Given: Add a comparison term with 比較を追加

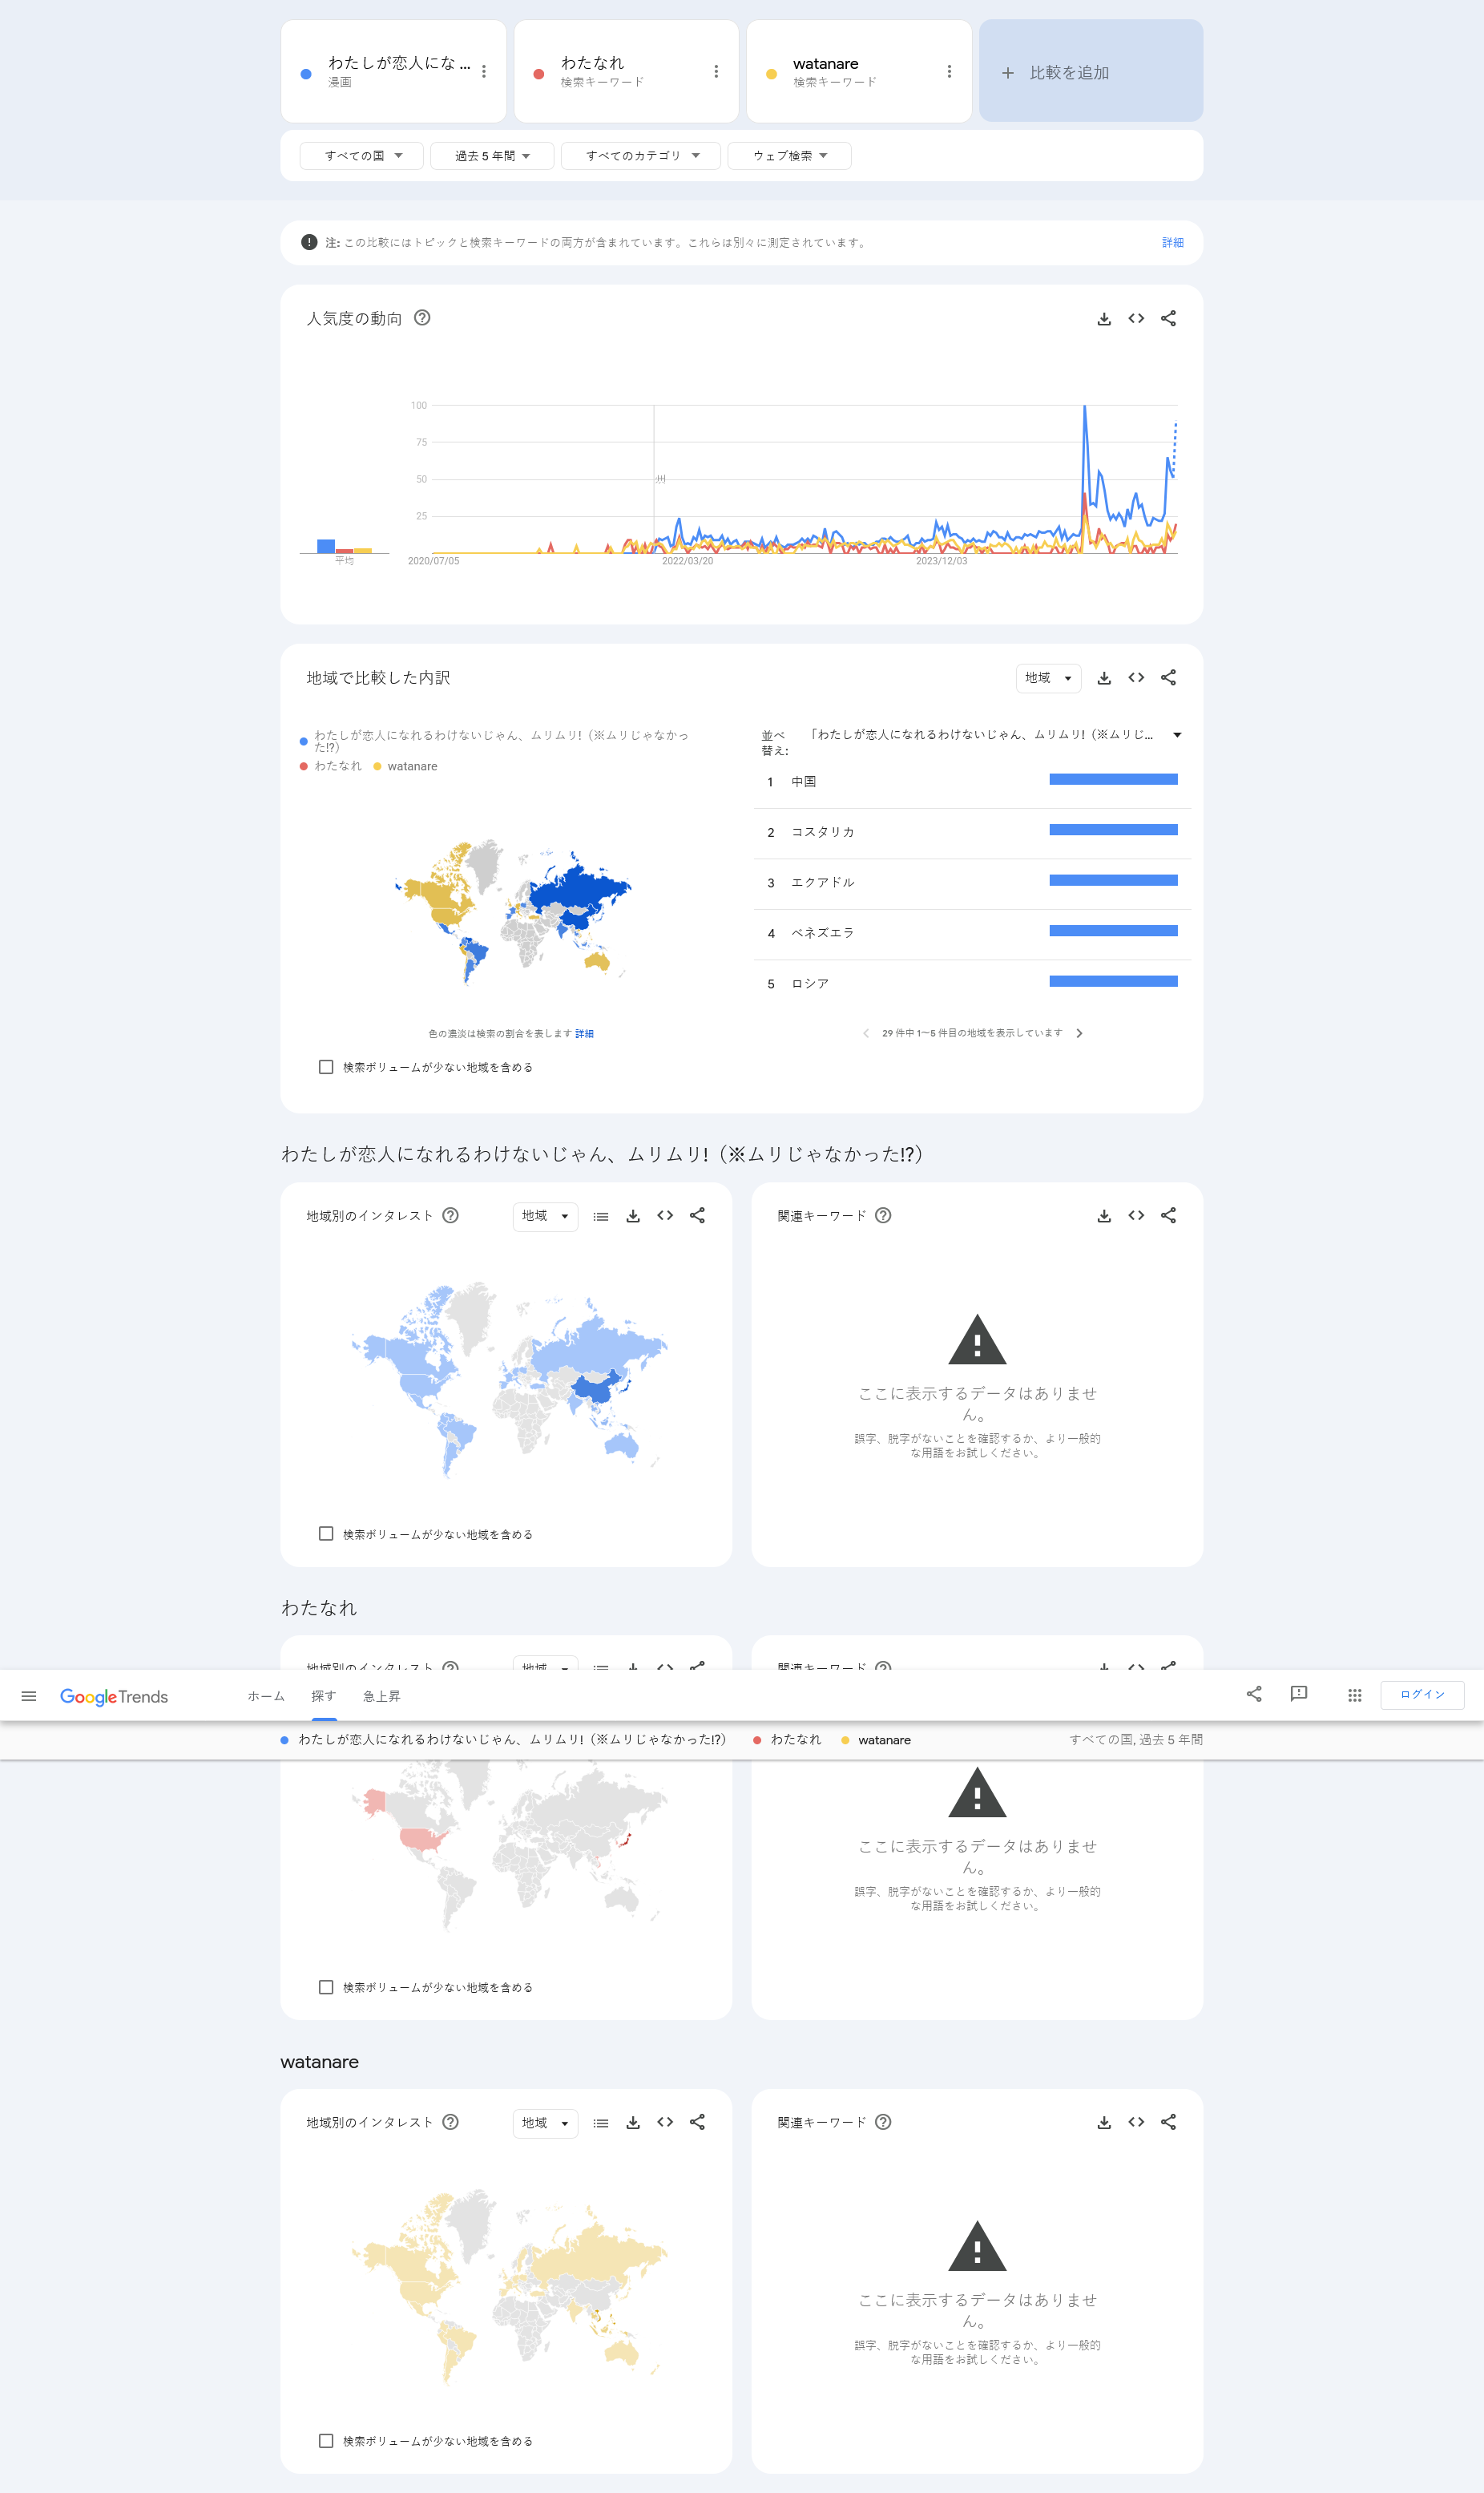Looking at the screenshot, I should click(x=1090, y=72).
